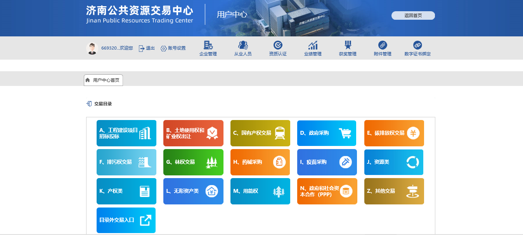
Task: Click the user avatar picture
Action: pyautogui.click(x=92, y=48)
